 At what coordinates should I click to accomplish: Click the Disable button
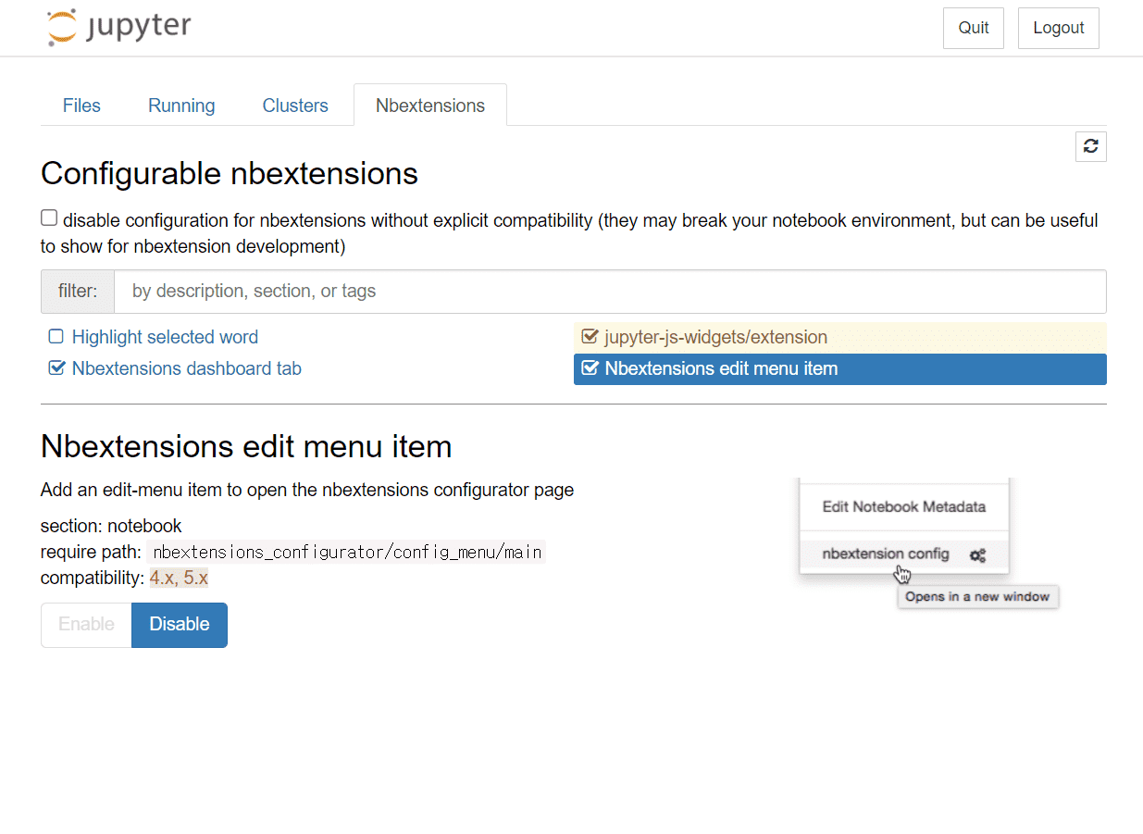tap(180, 625)
